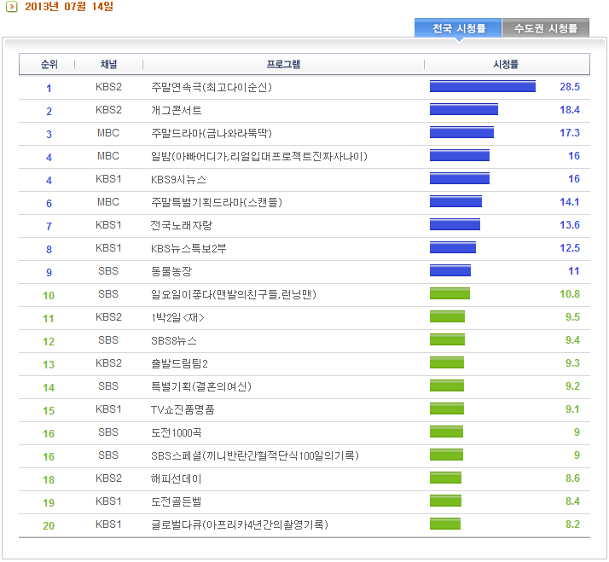This screenshot has width=609, height=562.
Task: Click the 9.5 rating value
Action: (x=572, y=317)
